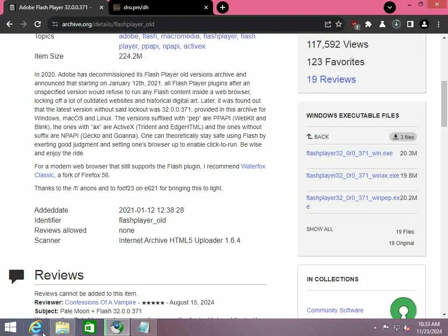Open the 'flashplayer' topic link
Image resolution: width=448 pixels, height=336 pixels.
[220, 36]
